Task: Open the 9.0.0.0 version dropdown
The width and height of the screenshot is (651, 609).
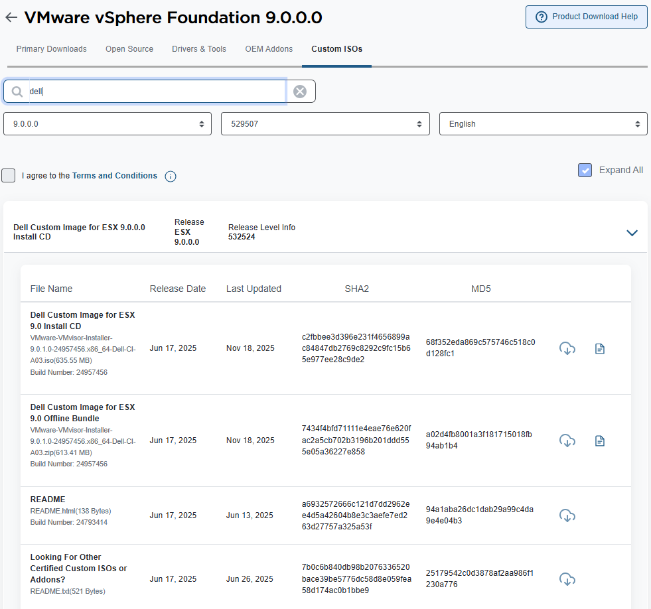Action: pos(108,124)
